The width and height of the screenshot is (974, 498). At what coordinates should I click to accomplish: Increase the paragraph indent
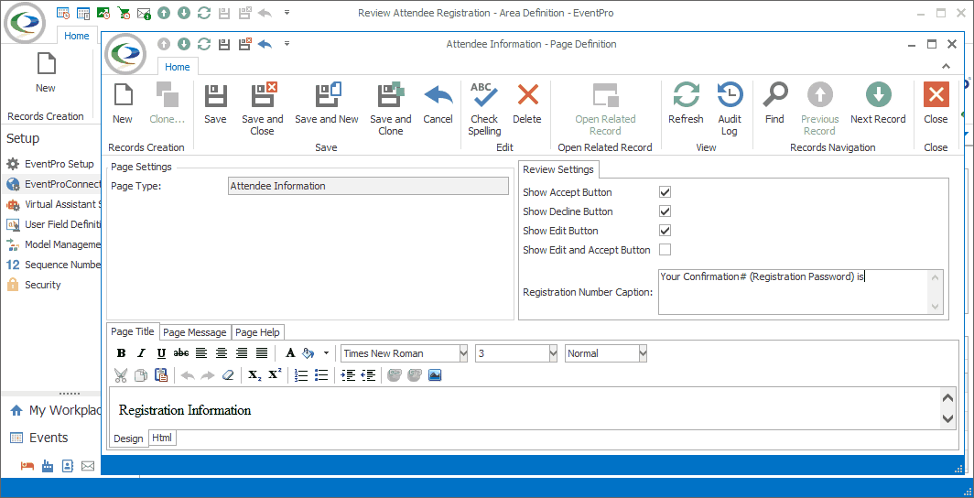click(349, 375)
